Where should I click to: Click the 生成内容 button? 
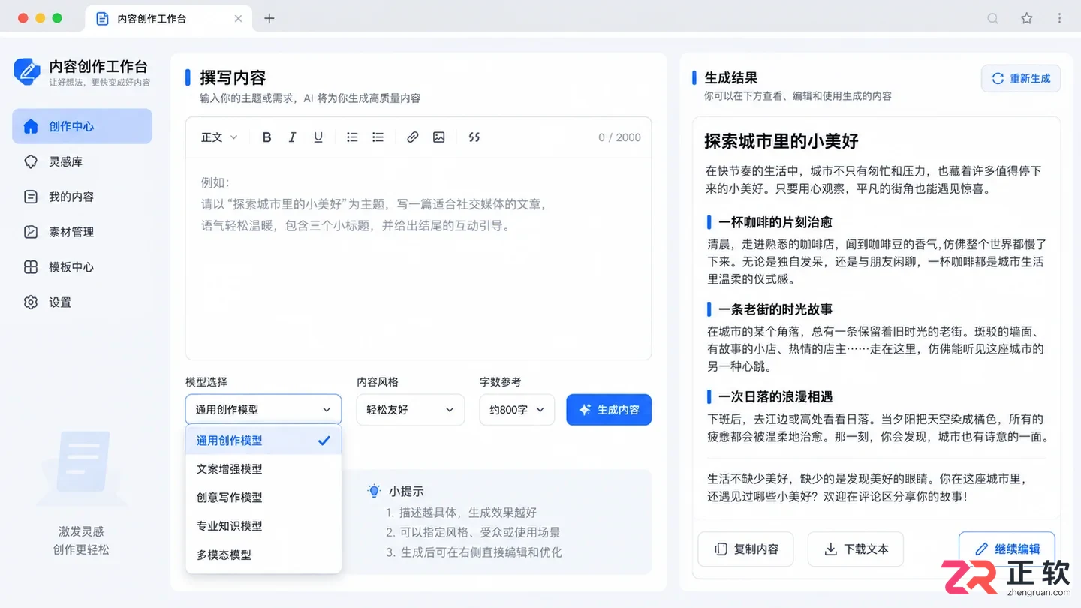tap(609, 410)
